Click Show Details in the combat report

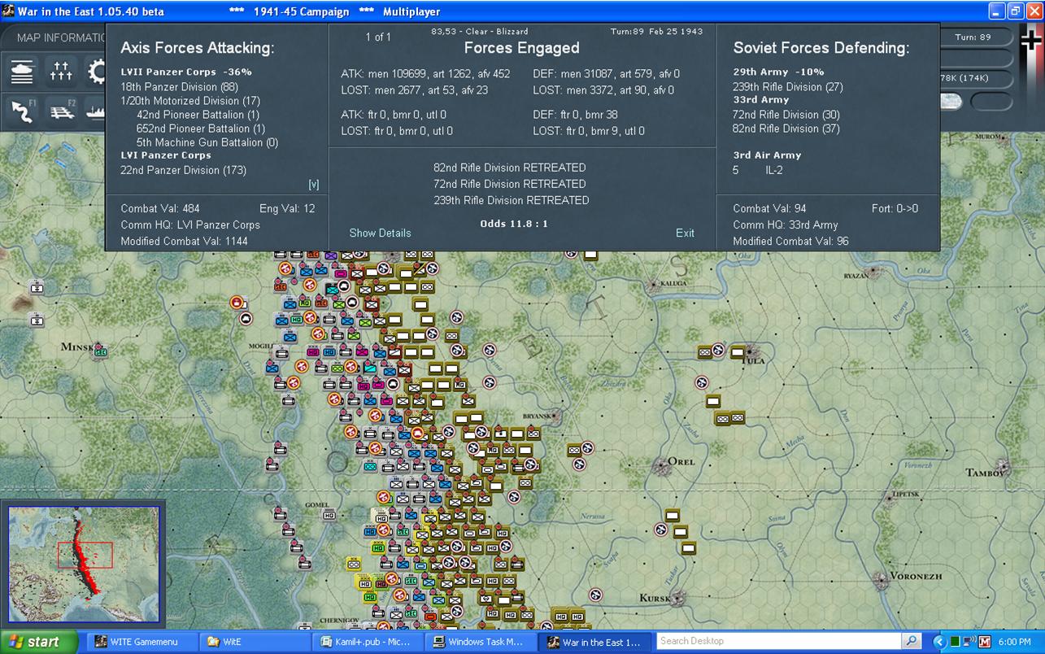point(380,233)
